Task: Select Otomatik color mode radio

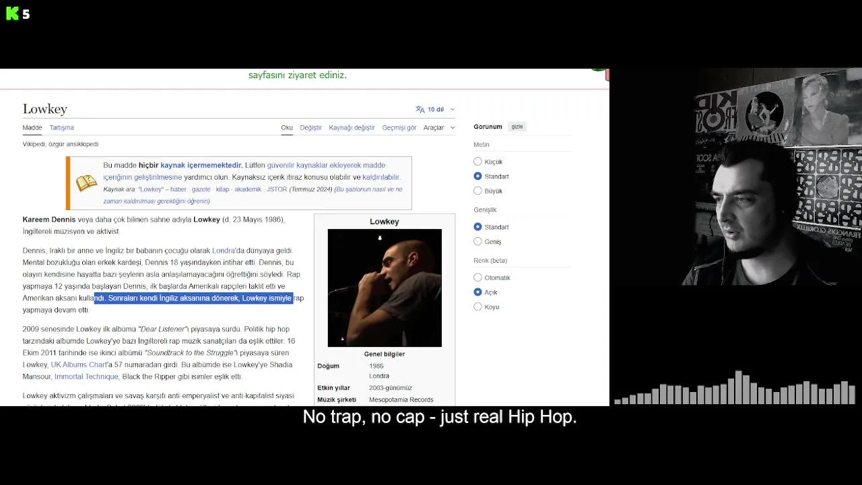Action: point(477,278)
